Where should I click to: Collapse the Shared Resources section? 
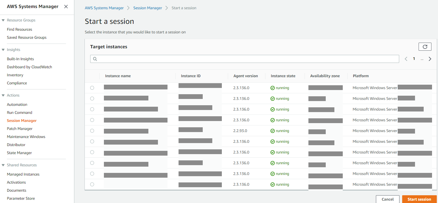[x=3, y=165]
